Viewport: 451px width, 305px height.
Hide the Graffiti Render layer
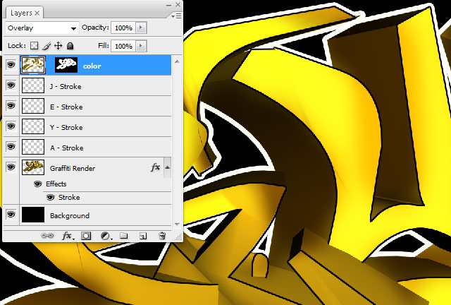[x=11, y=167]
